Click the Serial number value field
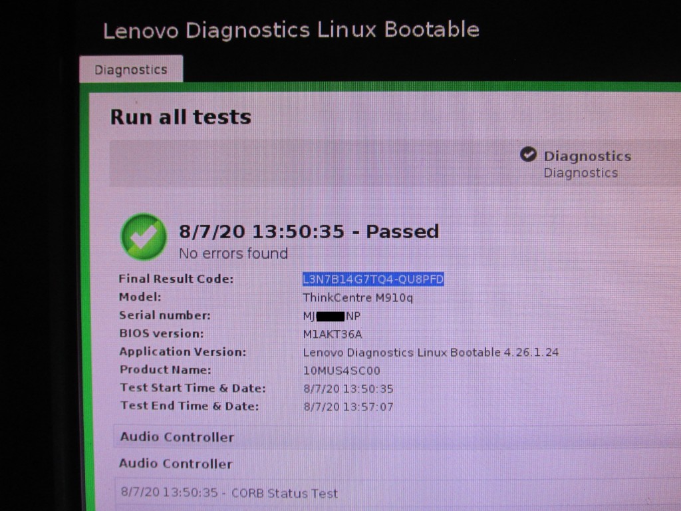681x511 pixels. pos(332,316)
